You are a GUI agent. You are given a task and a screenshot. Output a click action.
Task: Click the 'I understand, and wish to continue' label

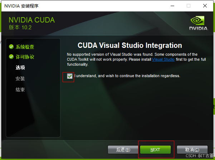tap(127, 76)
